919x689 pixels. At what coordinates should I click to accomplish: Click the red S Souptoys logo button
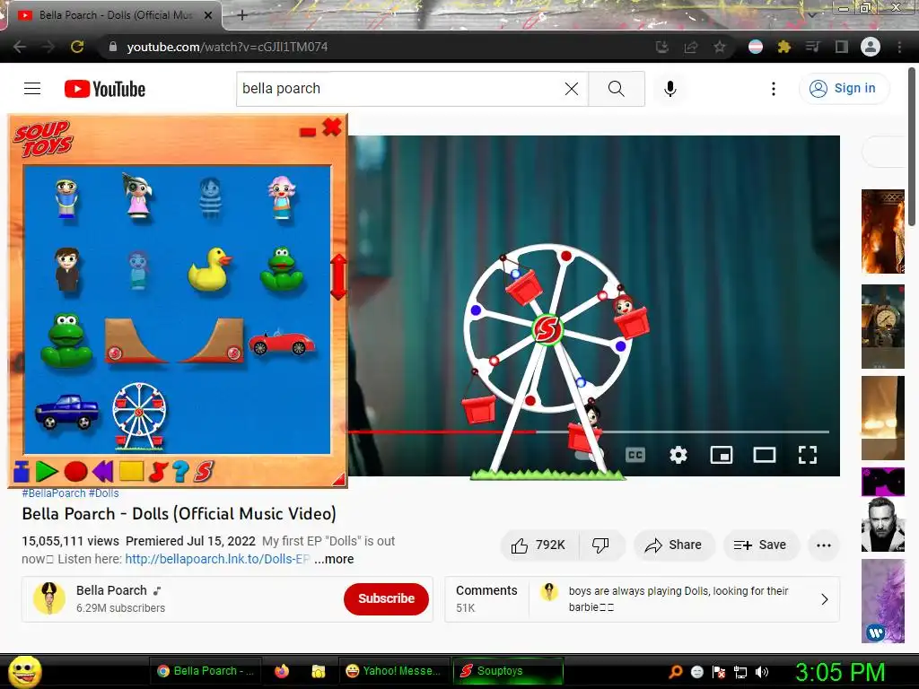(x=204, y=471)
